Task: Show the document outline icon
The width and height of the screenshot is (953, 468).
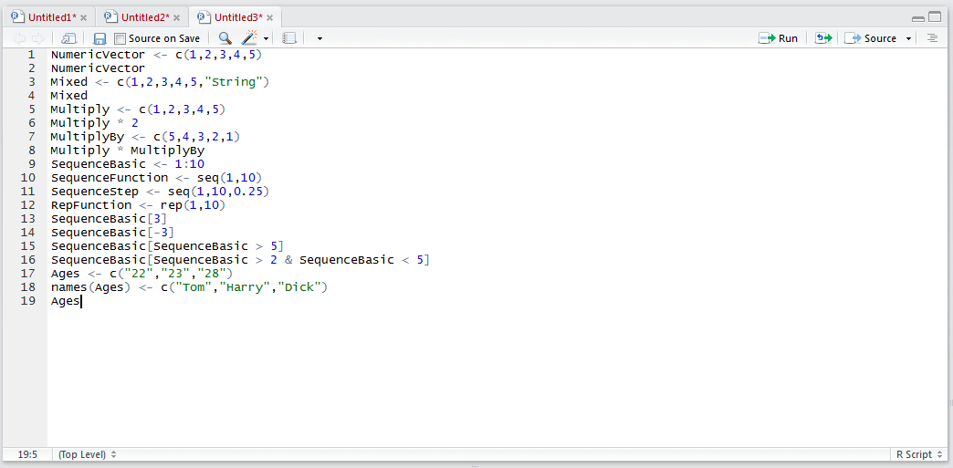Action: (932, 38)
